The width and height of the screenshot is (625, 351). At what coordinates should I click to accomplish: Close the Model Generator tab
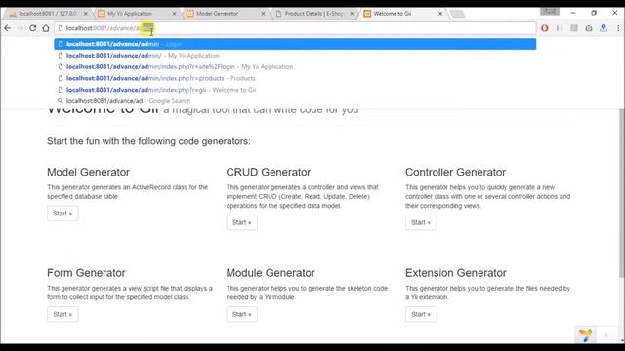point(263,14)
